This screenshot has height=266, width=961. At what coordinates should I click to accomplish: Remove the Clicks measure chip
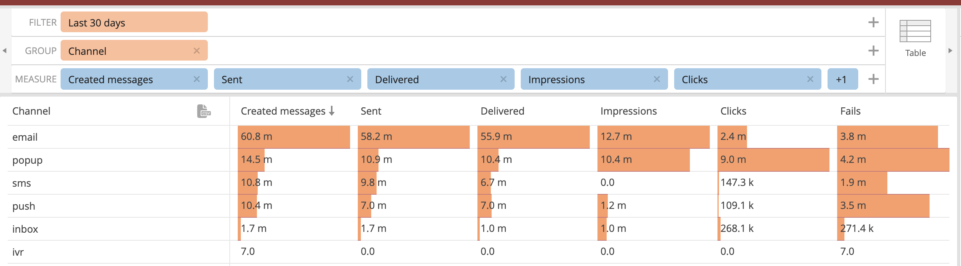(x=810, y=79)
